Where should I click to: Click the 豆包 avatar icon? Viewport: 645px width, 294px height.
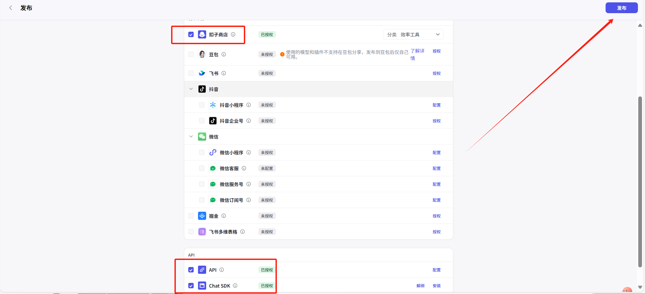click(x=202, y=54)
